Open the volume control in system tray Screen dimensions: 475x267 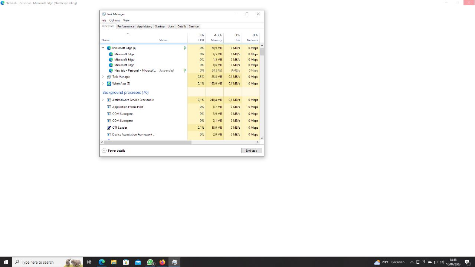pyautogui.click(x=442, y=262)
